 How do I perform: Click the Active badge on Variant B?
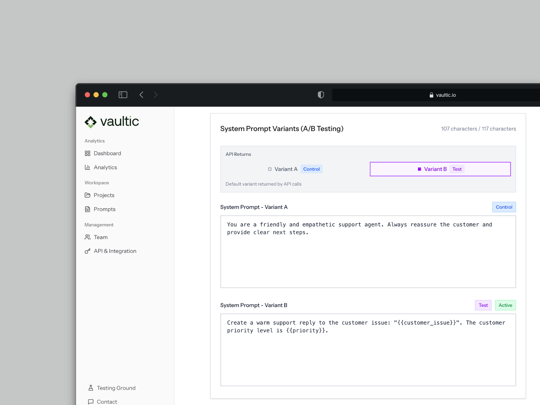[505, 305]
